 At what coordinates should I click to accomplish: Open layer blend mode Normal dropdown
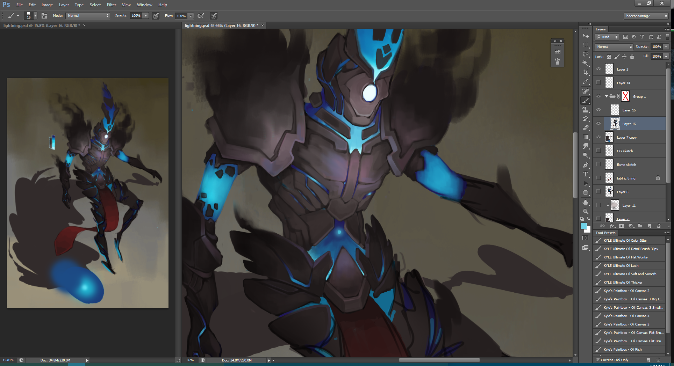pyautogui.click(x=614, y=47)
